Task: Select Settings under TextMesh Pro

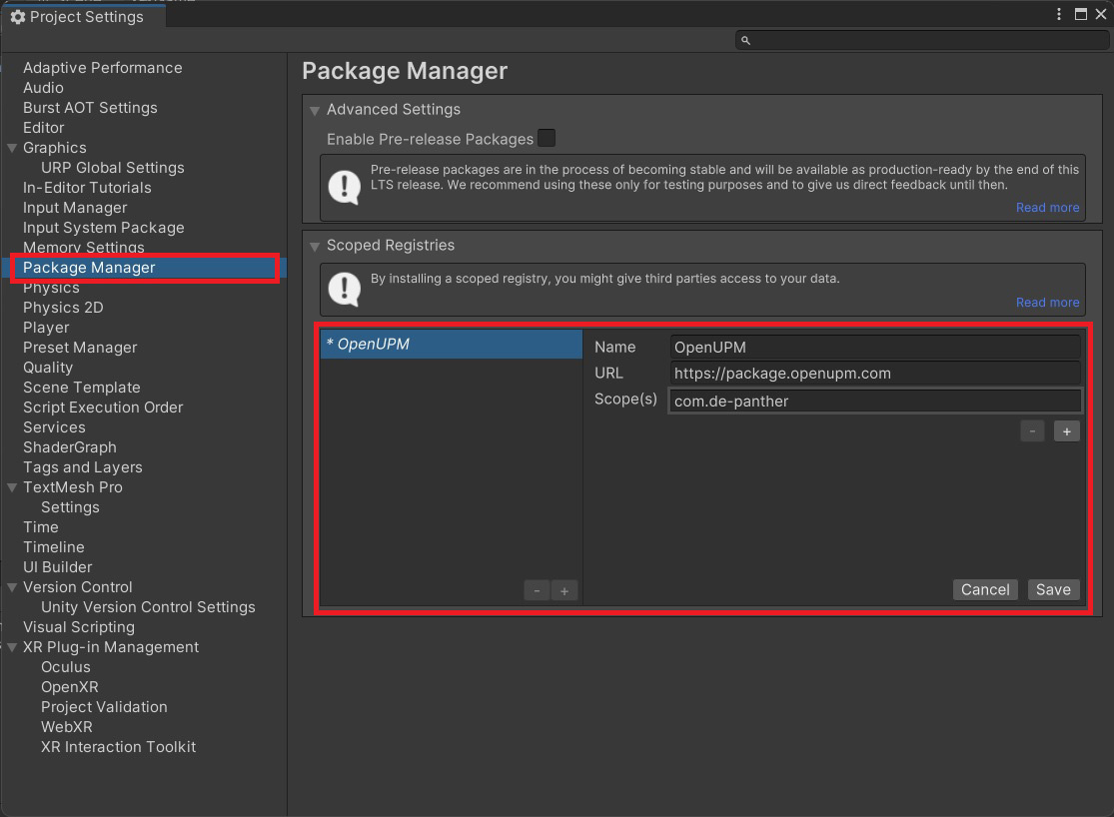Action: (x=70, y=507)
